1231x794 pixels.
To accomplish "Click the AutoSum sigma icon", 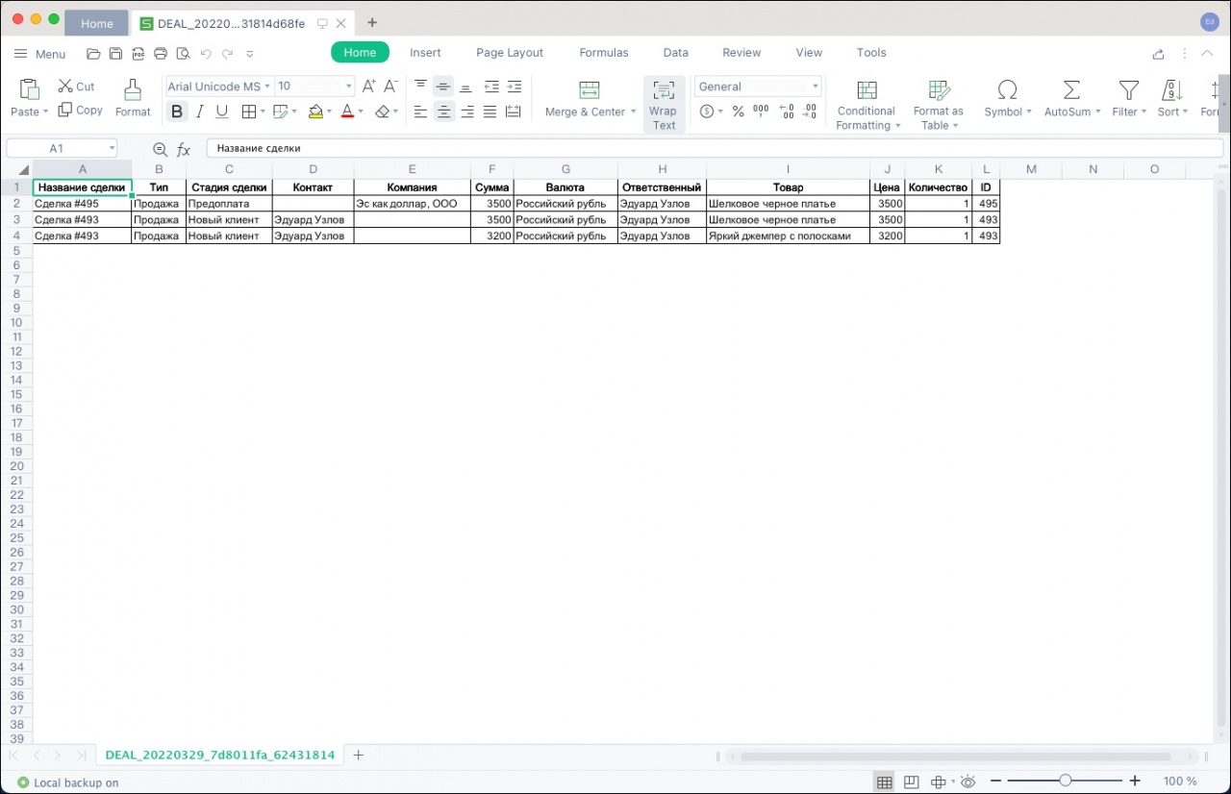I will (1070, 90).
